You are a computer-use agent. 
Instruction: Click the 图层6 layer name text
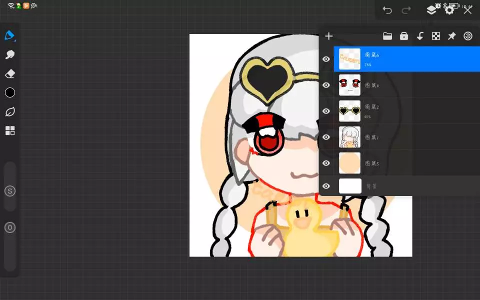pos(372,55)
